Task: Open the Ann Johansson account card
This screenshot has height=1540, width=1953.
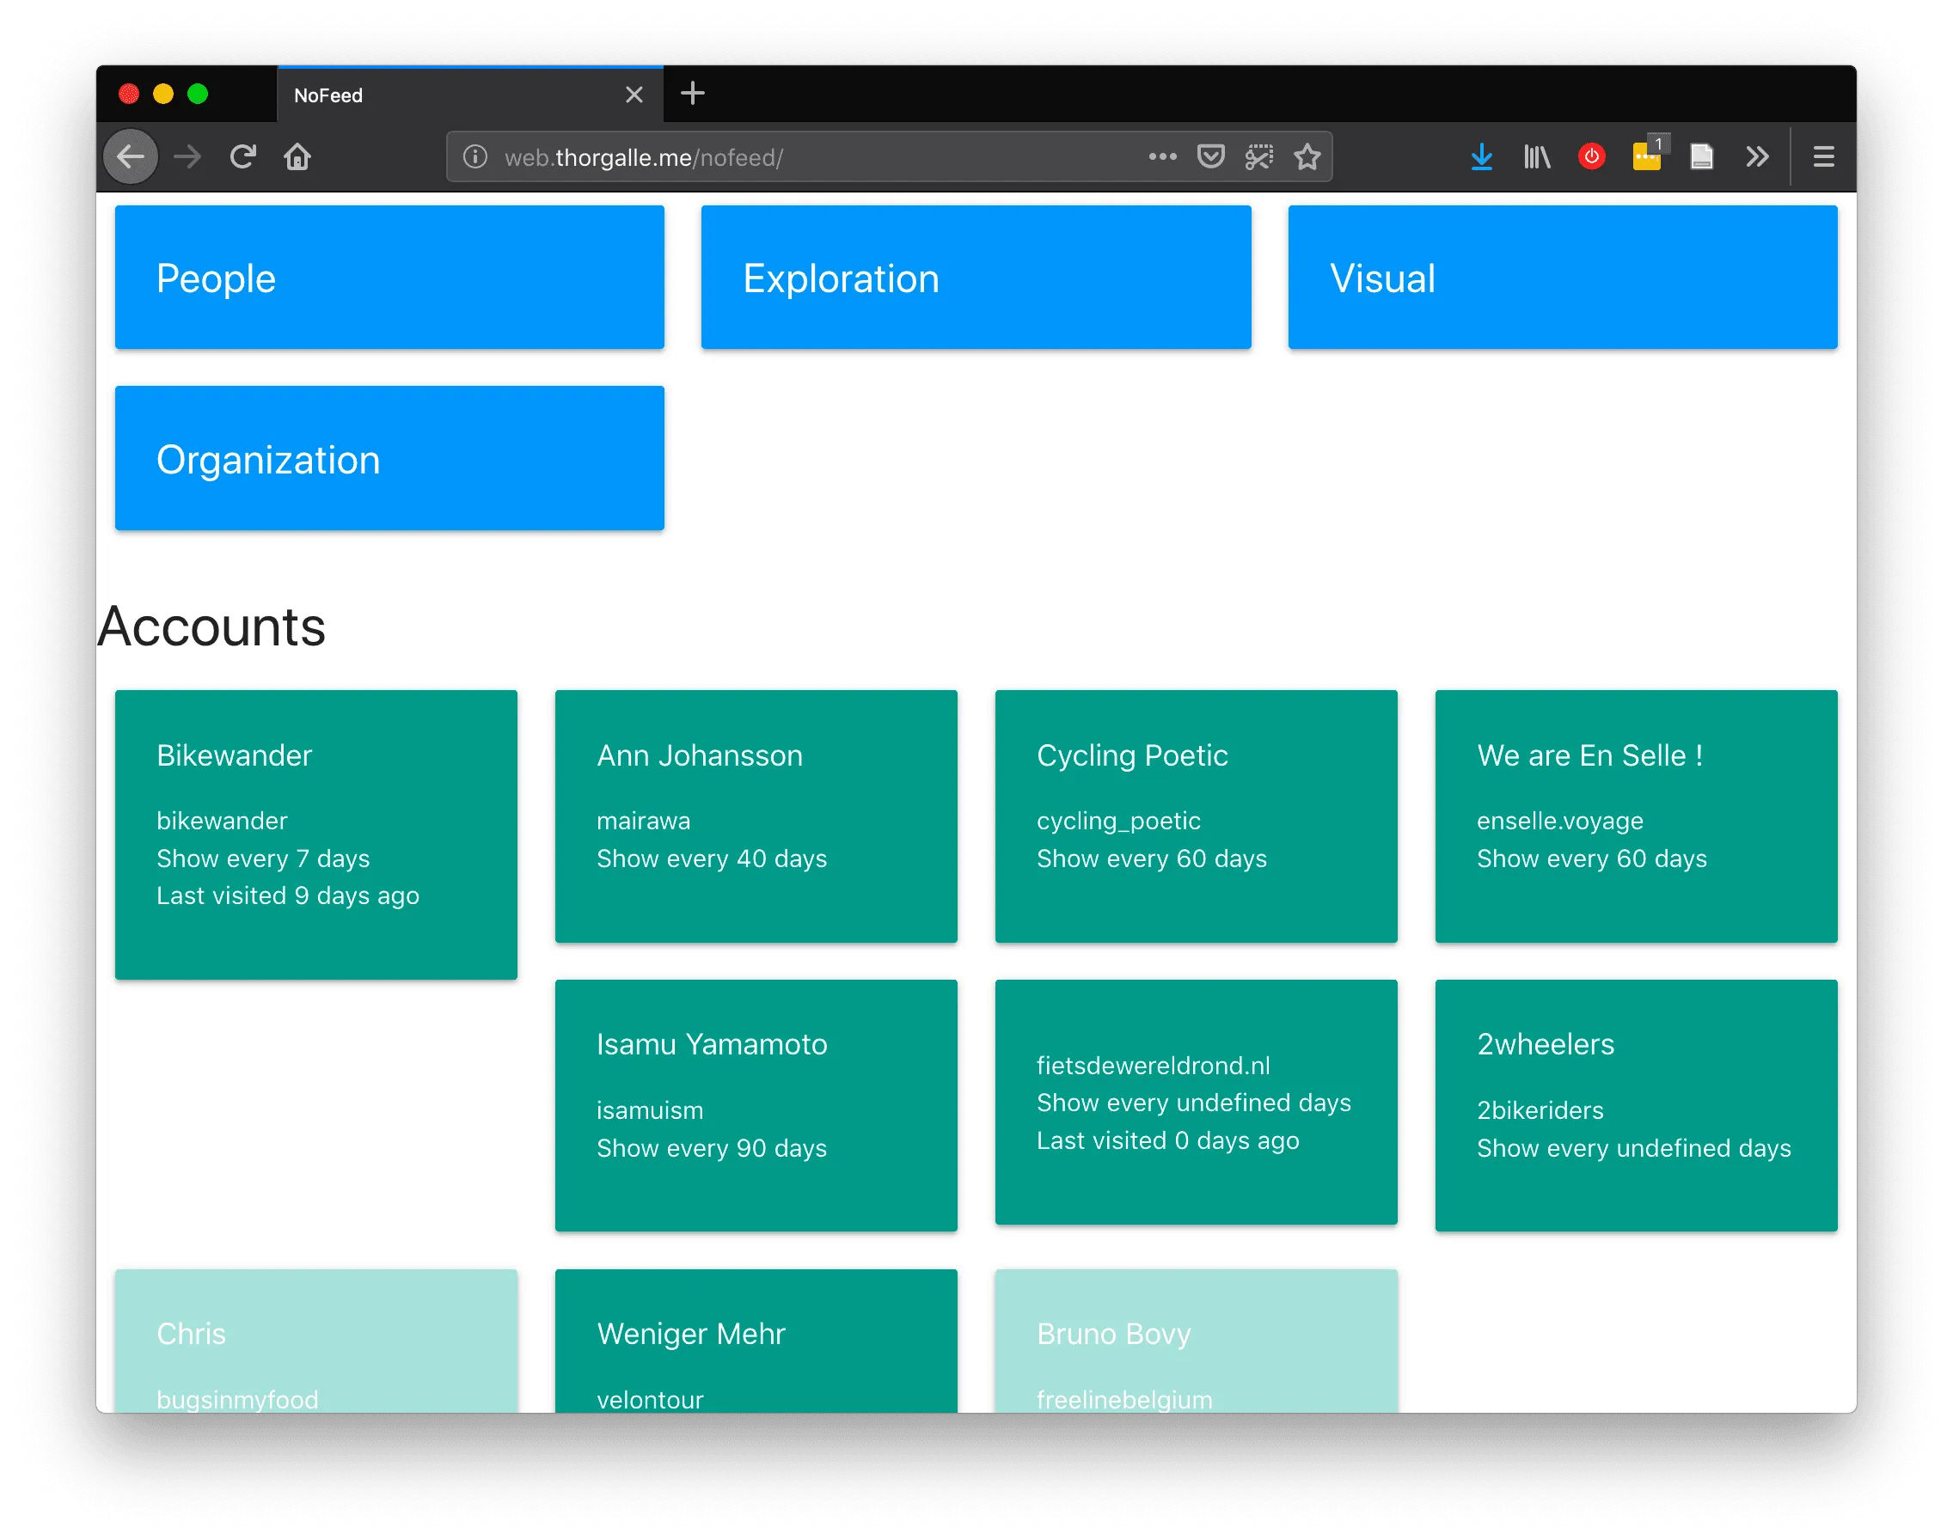Action: (x=756, y=816)
